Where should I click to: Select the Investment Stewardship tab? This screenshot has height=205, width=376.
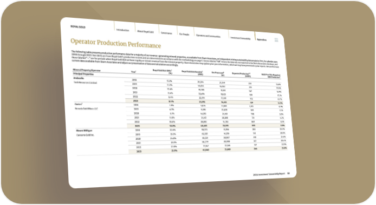click(x=240, y=38)
